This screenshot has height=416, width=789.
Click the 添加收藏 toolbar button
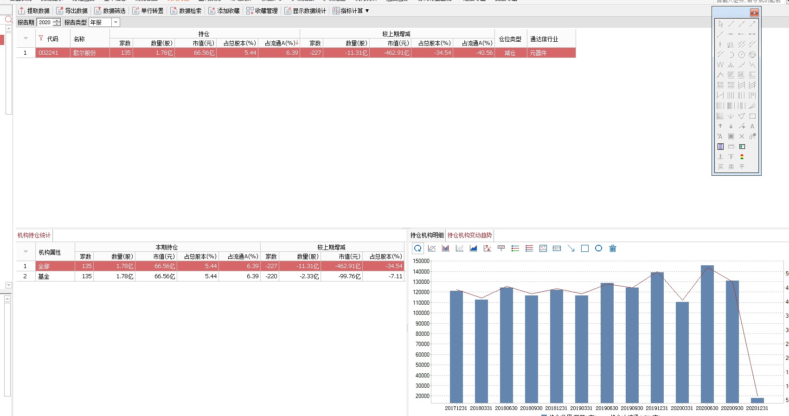coord(224,11)
